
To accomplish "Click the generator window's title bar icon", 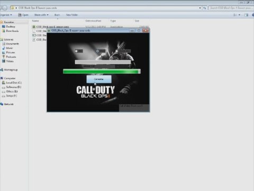I will [49, 31].
